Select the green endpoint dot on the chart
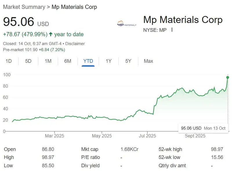Image resolution: width=232 pixels, height=175 pixels. 227,77
